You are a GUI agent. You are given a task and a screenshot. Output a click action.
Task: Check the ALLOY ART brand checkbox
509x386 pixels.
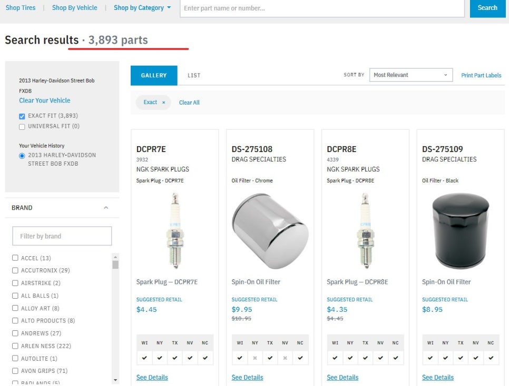pos(15,308)
